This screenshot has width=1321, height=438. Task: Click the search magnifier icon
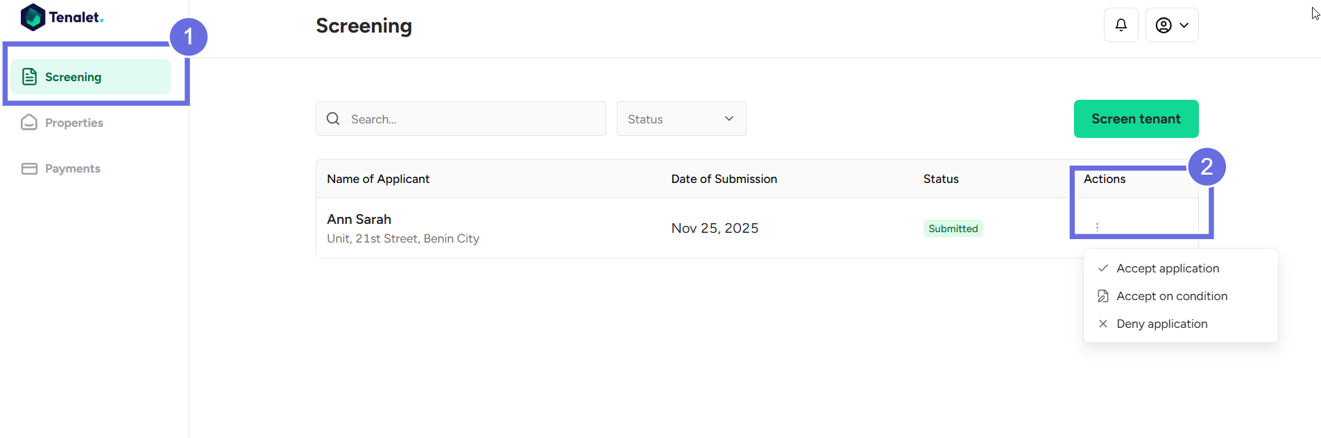coord(334,119)
